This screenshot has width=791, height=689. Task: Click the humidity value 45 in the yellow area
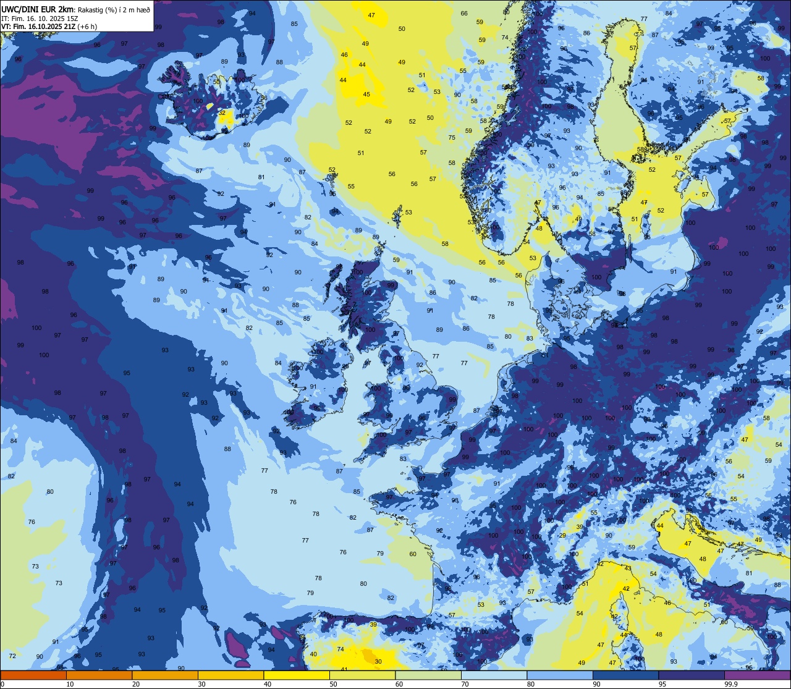[366, 95]
